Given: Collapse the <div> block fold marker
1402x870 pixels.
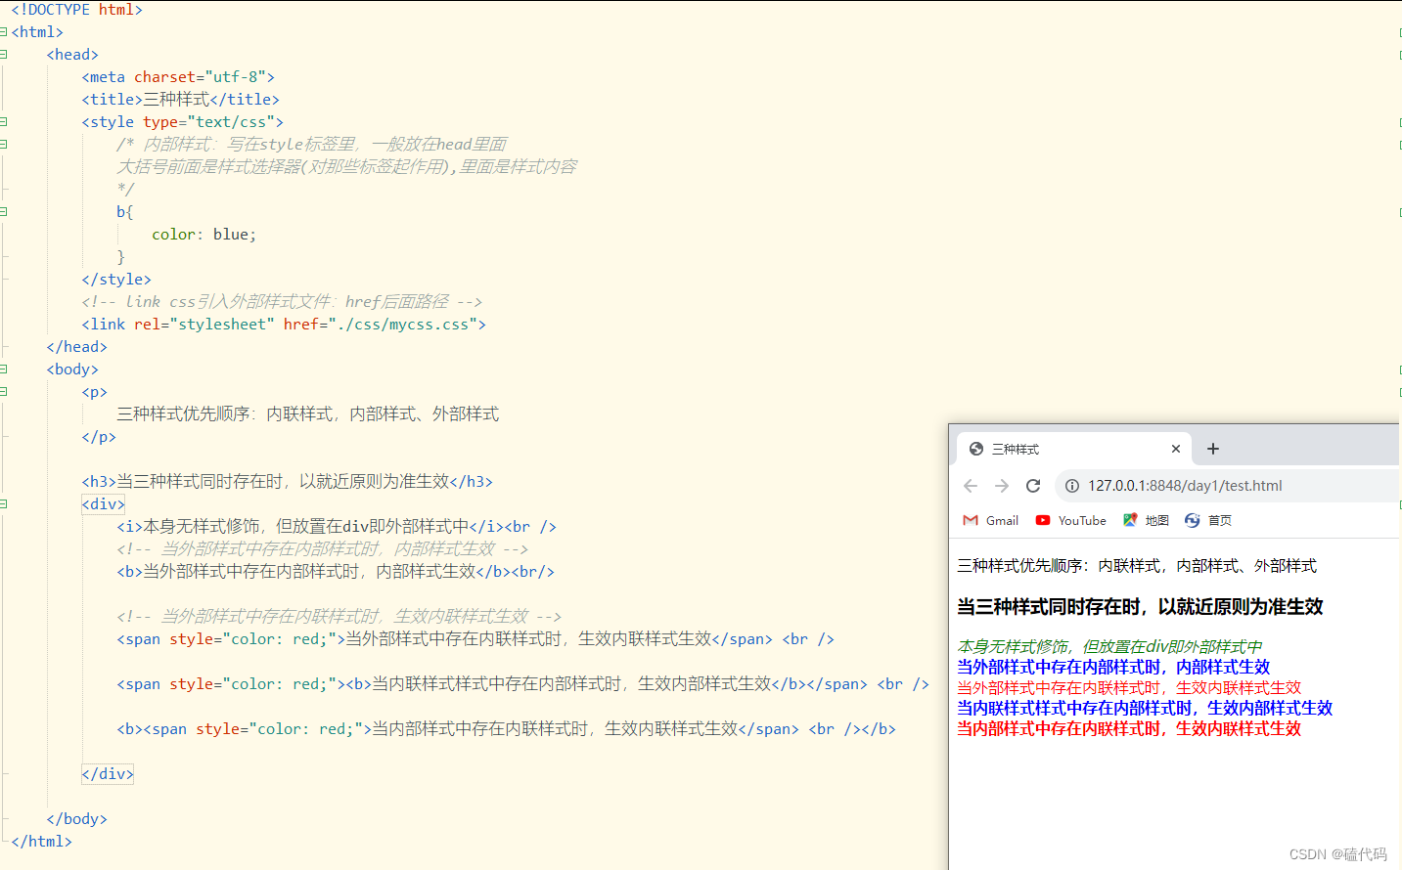Looking at the screenshot, I should [4, 504].
